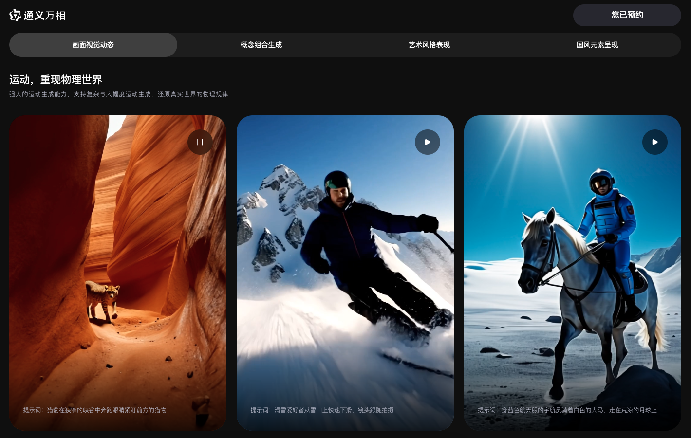Viewport: 691px width, 438px height.
Task: Click the prompt text about 滑雪爱好者
Action: 322,410
